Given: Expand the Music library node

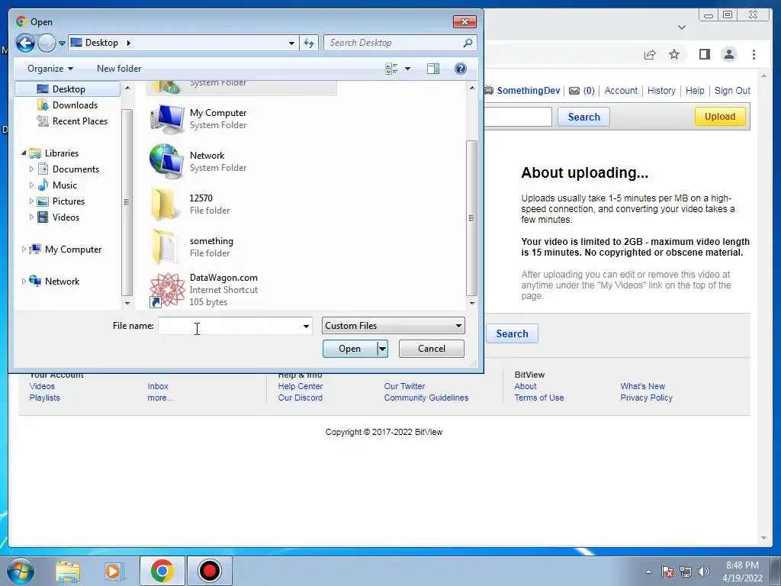Looking at the screenshot, I should (x=31, y=185).
